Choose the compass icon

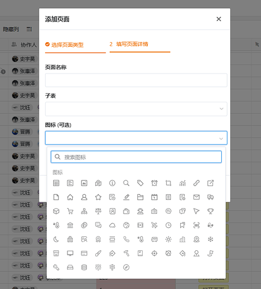click(126, 268)
